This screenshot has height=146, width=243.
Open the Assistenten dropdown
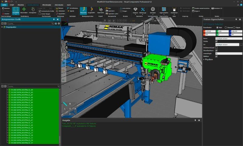(x=174, y=11)
